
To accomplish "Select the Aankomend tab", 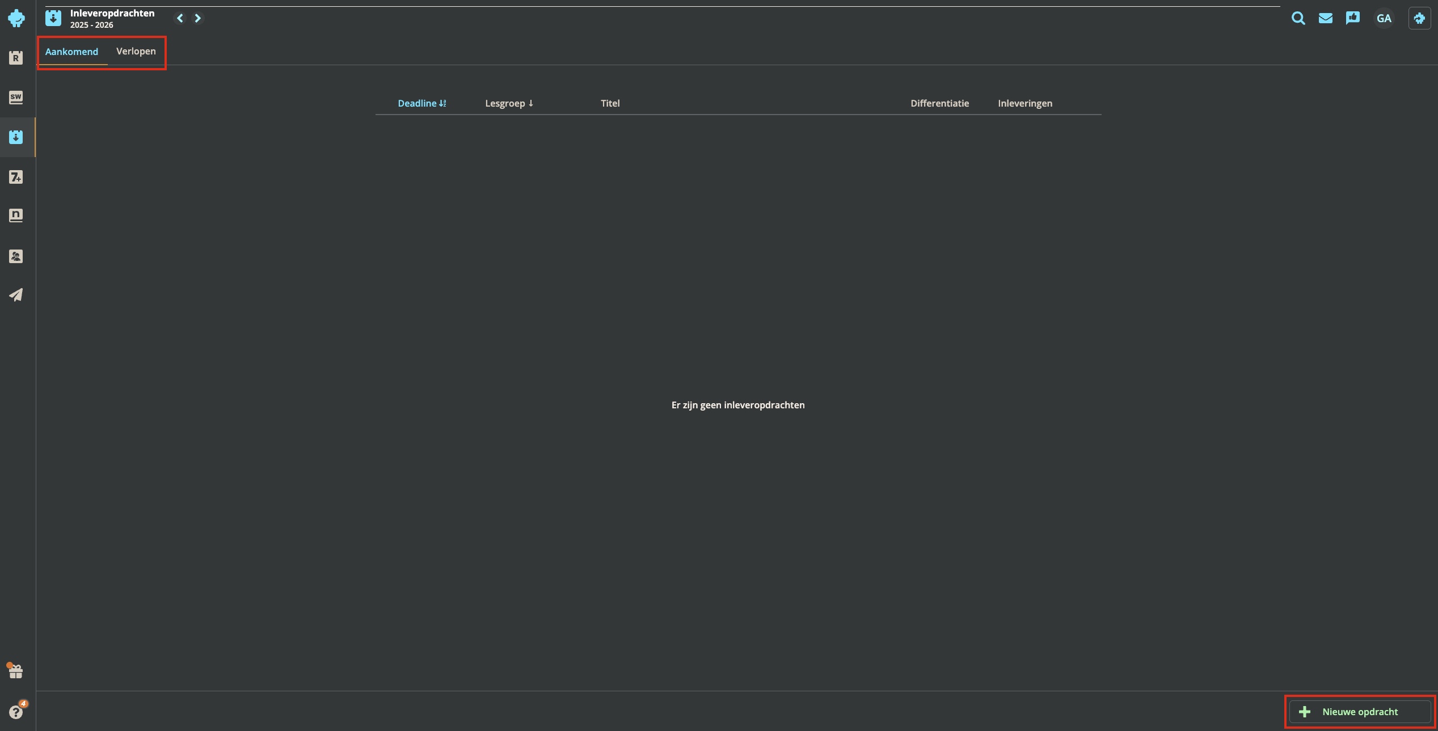I will [71, 52].
